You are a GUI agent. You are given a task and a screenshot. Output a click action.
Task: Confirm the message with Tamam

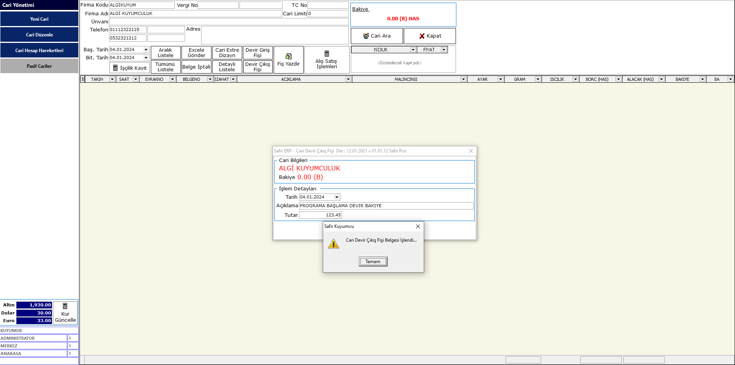[373, 262]
